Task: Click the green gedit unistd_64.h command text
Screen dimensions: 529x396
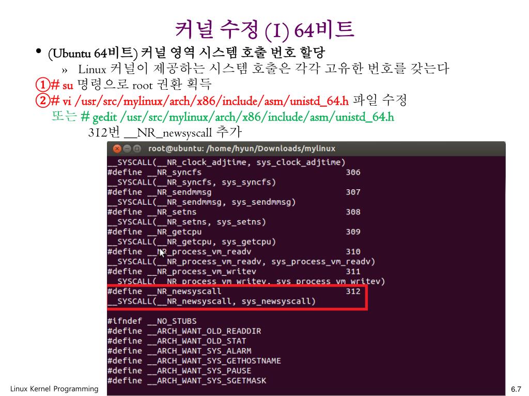Action: pyautogui.click(x=238, y=117)
